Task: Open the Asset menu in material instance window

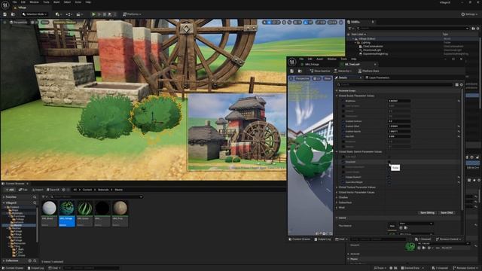Action: coord(319,59)
